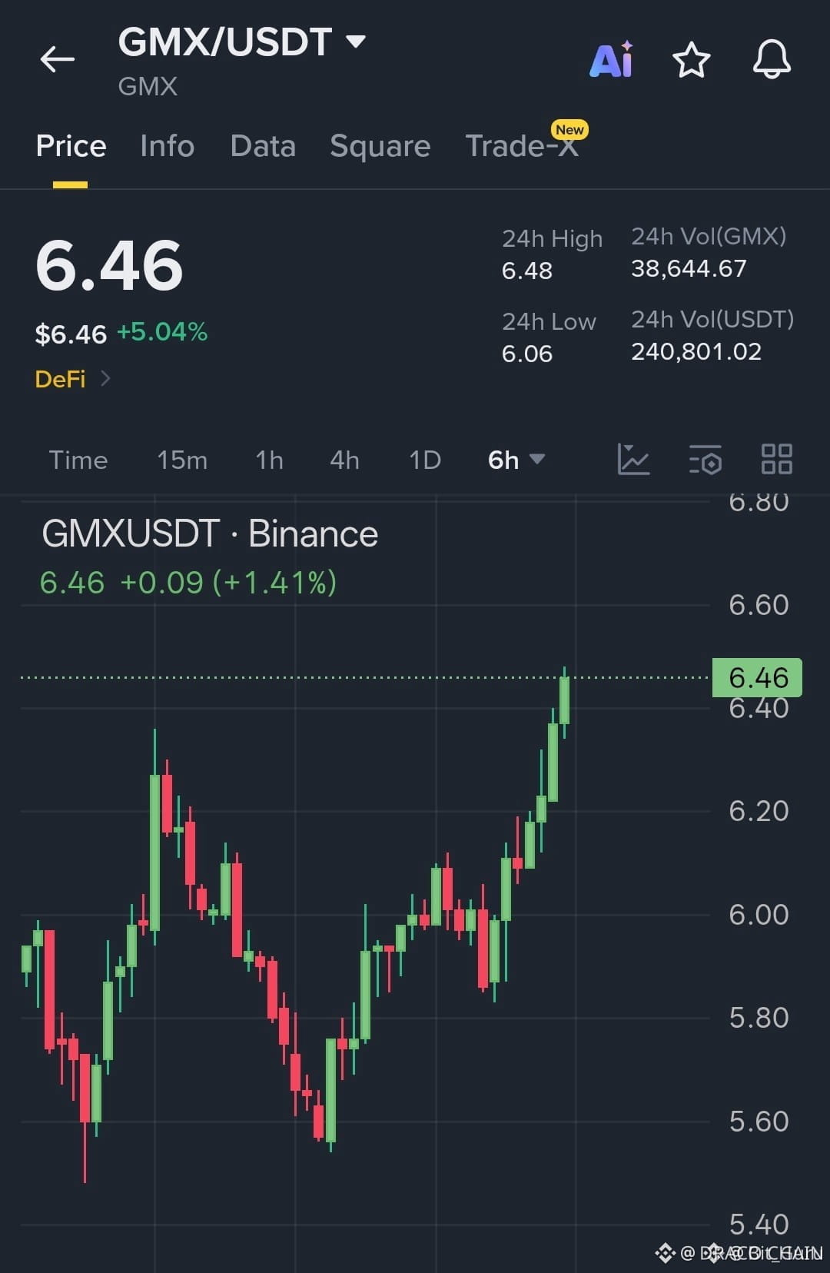Tap the +0.09 (+1.41%) candle change text

(228, 583)
